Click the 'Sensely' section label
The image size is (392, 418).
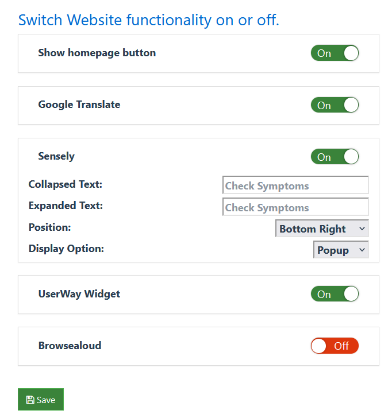[x=56, y=156]
